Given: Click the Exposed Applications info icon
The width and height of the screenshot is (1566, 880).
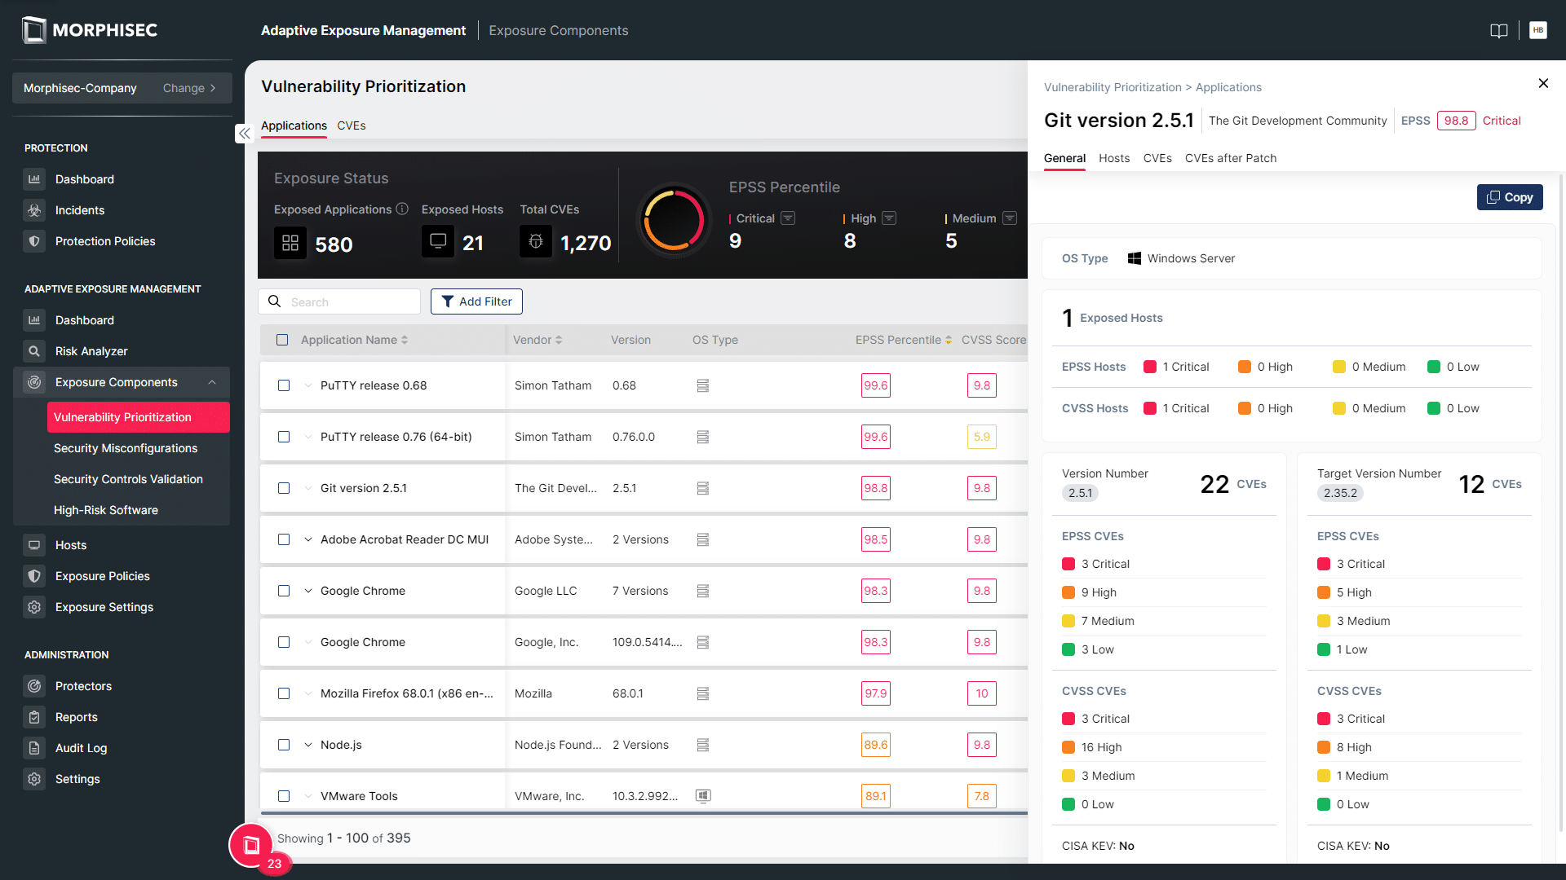Looking at the screenshot, I should [x=402, y=209].
